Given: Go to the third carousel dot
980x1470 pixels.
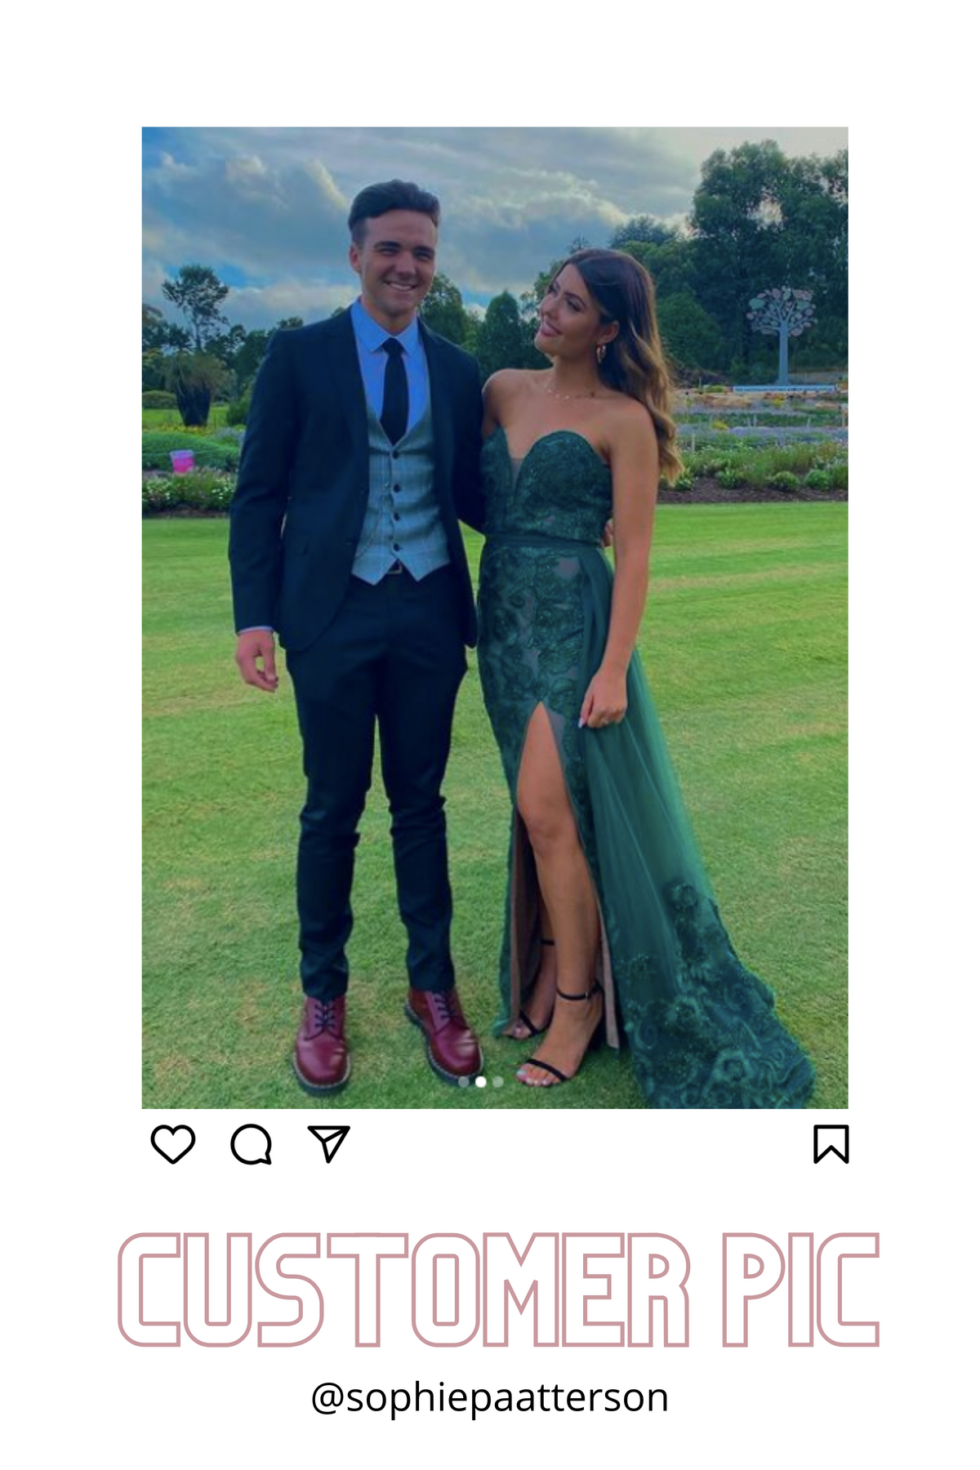Looking at the screenshot, I should 498,1082.
